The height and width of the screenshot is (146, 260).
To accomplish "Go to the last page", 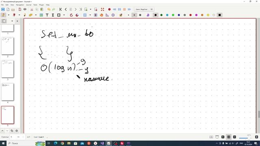I will click(80, 9).
